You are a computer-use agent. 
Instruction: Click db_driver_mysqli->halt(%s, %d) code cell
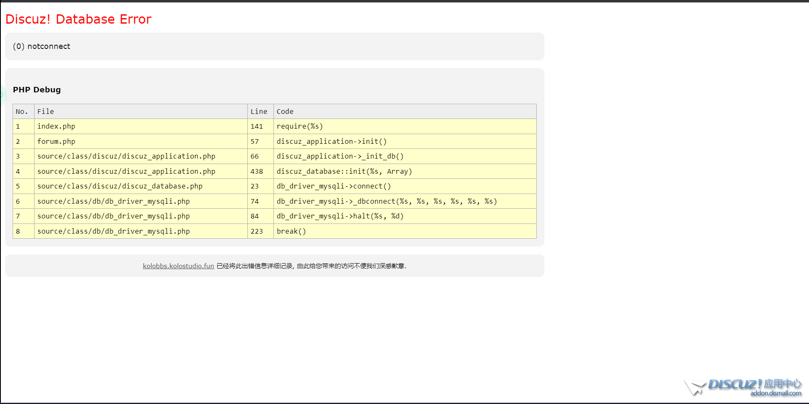click(340, 216)
